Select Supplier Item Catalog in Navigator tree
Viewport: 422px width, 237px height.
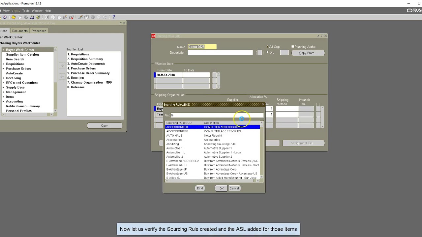(x=22, y=55)
